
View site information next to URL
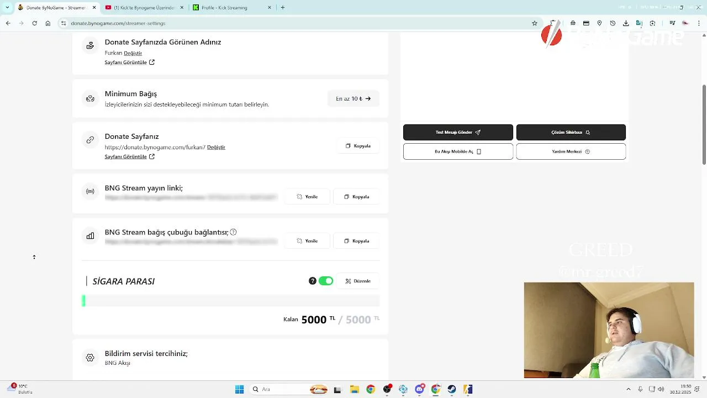tap(64, 23)
